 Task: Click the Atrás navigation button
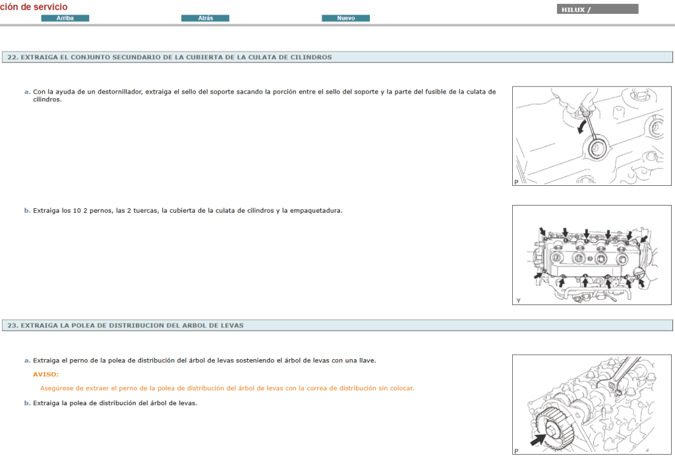205,18
